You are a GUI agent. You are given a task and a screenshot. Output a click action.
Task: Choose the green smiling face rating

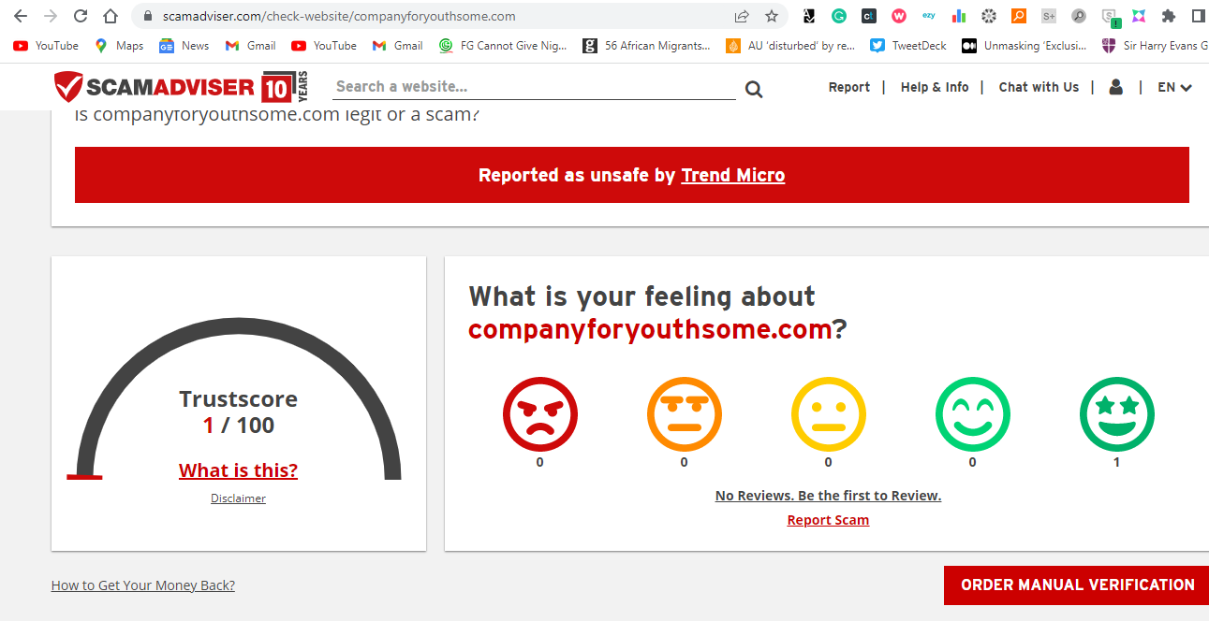(x=973, y=414)
